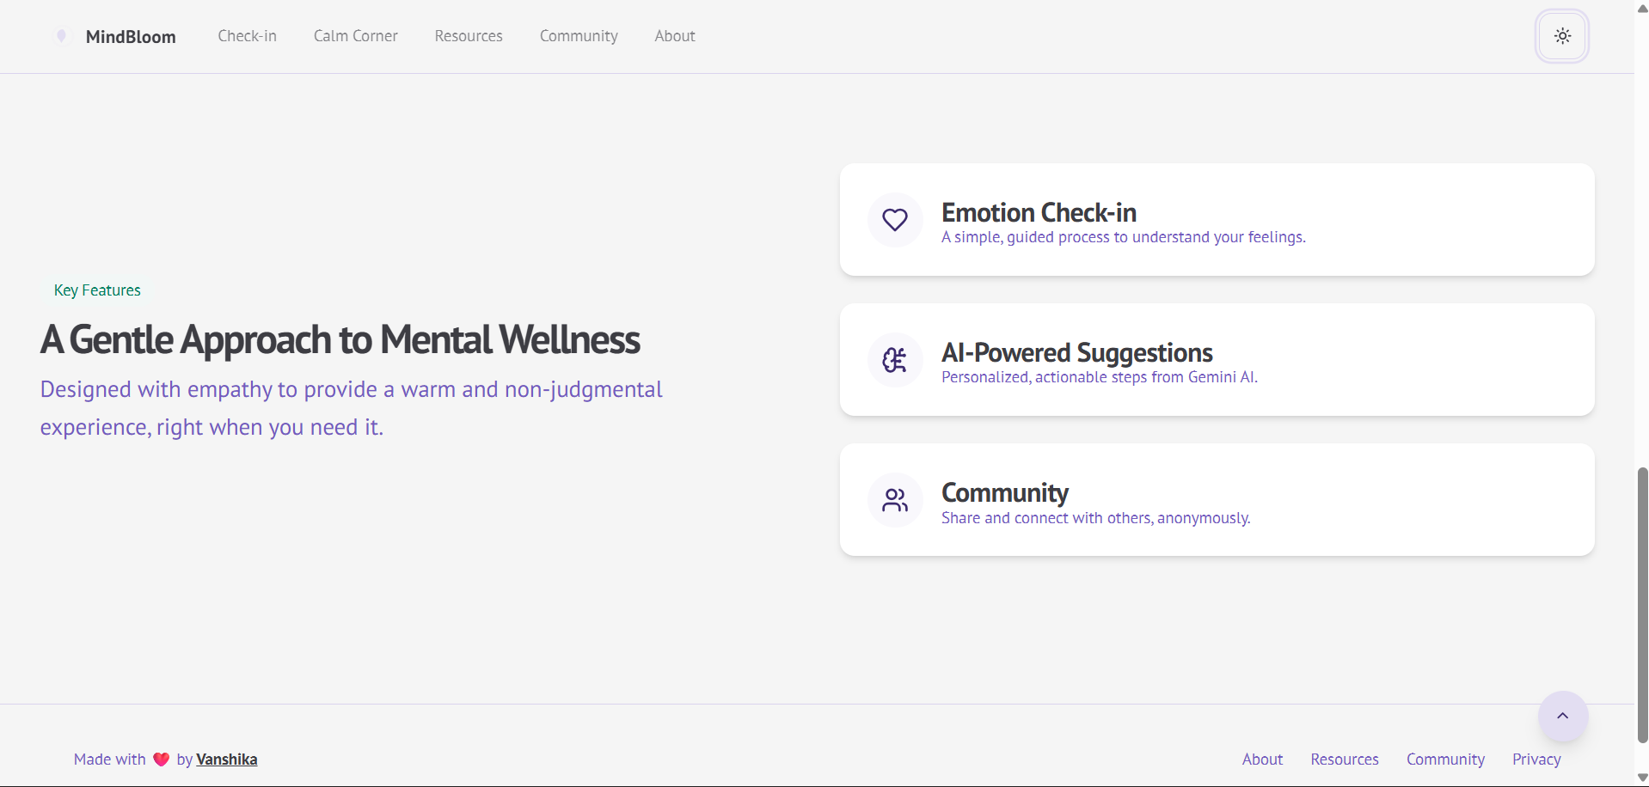
Task: Open Resources in the top navigation
Action: 469,36
